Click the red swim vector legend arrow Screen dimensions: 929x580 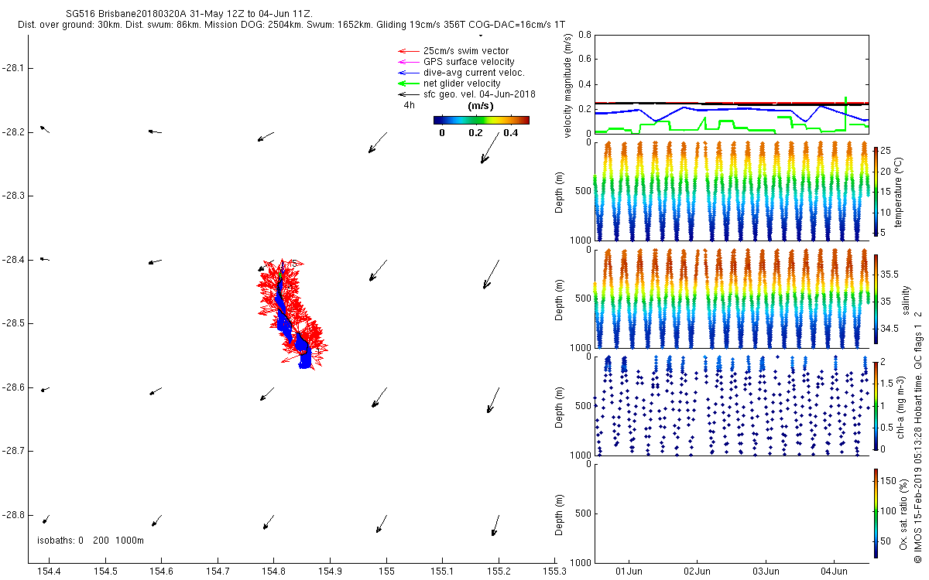click(407, 51)
